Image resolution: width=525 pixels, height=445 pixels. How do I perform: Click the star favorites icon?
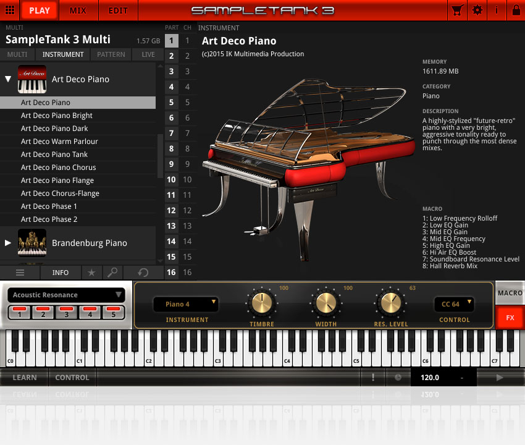coord(91,273)
